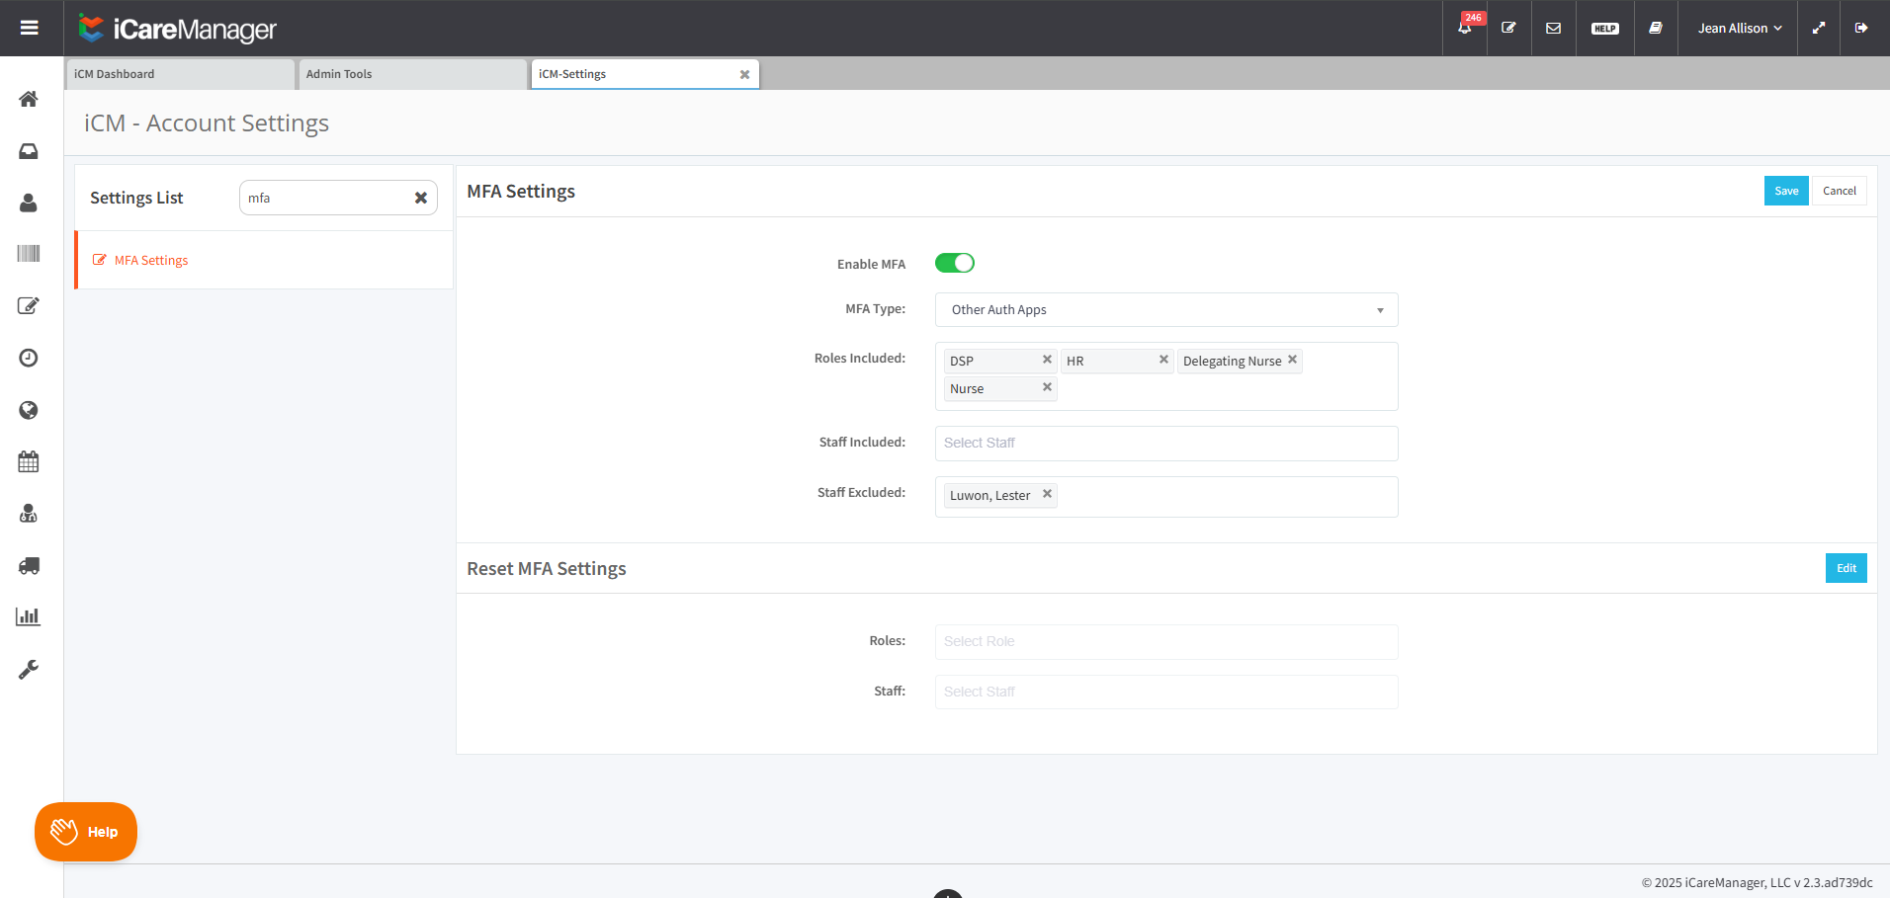Go to Home via sidebar house icon
Image resolution: width=1890 pixels, height=898 pixels.
tap(29, 99)
